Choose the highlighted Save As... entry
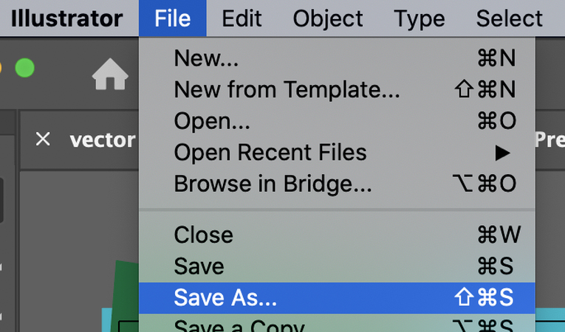The height and width of the screenshot is (332, 565). click(225, 297)
